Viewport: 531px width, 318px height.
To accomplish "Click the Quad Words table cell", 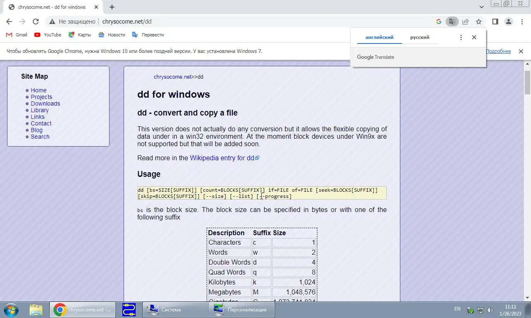I will [x=229, y=272].
